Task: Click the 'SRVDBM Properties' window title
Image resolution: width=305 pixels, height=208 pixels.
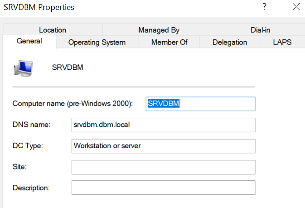Action: click(x=39, y=7)
